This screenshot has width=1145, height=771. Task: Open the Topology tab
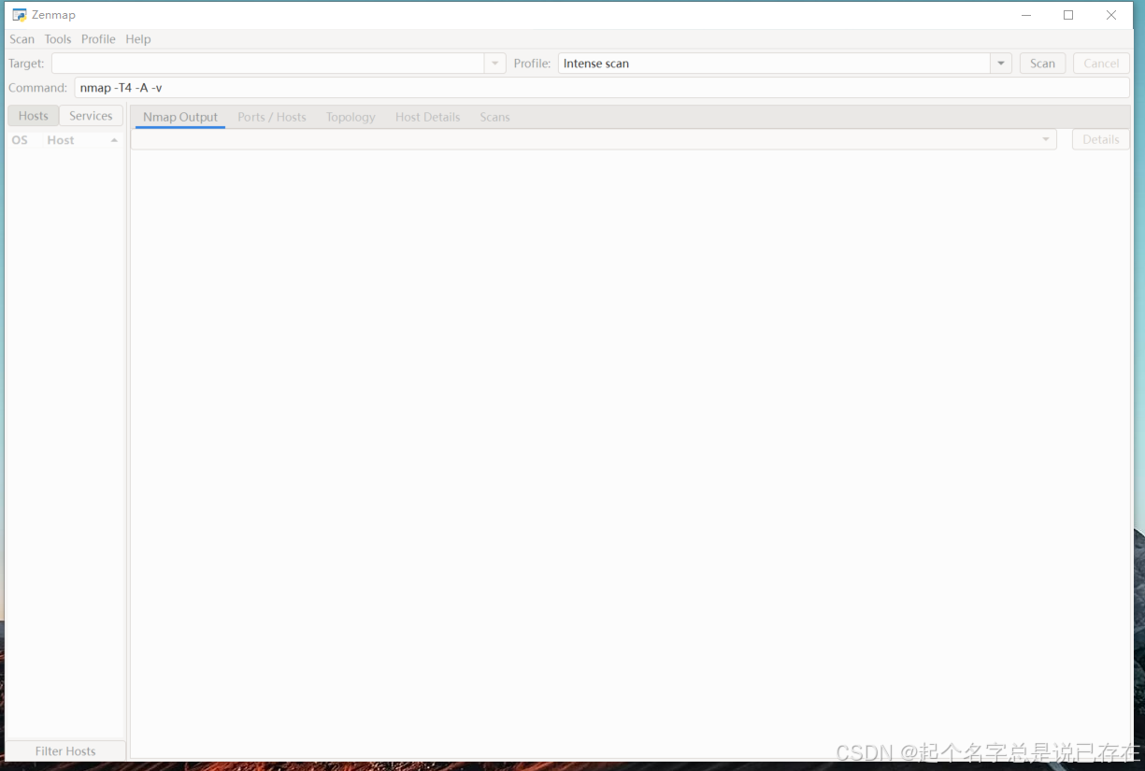(x=351, y=117)
